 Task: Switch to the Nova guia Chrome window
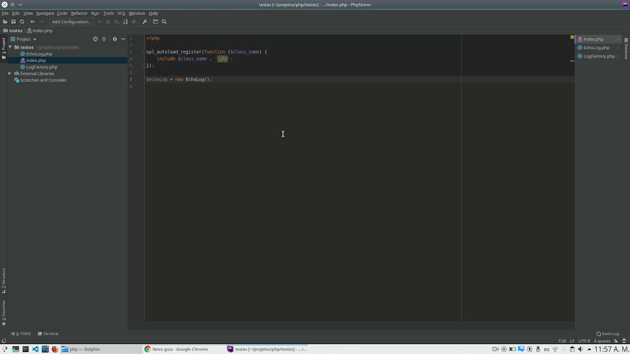point(183,349)
